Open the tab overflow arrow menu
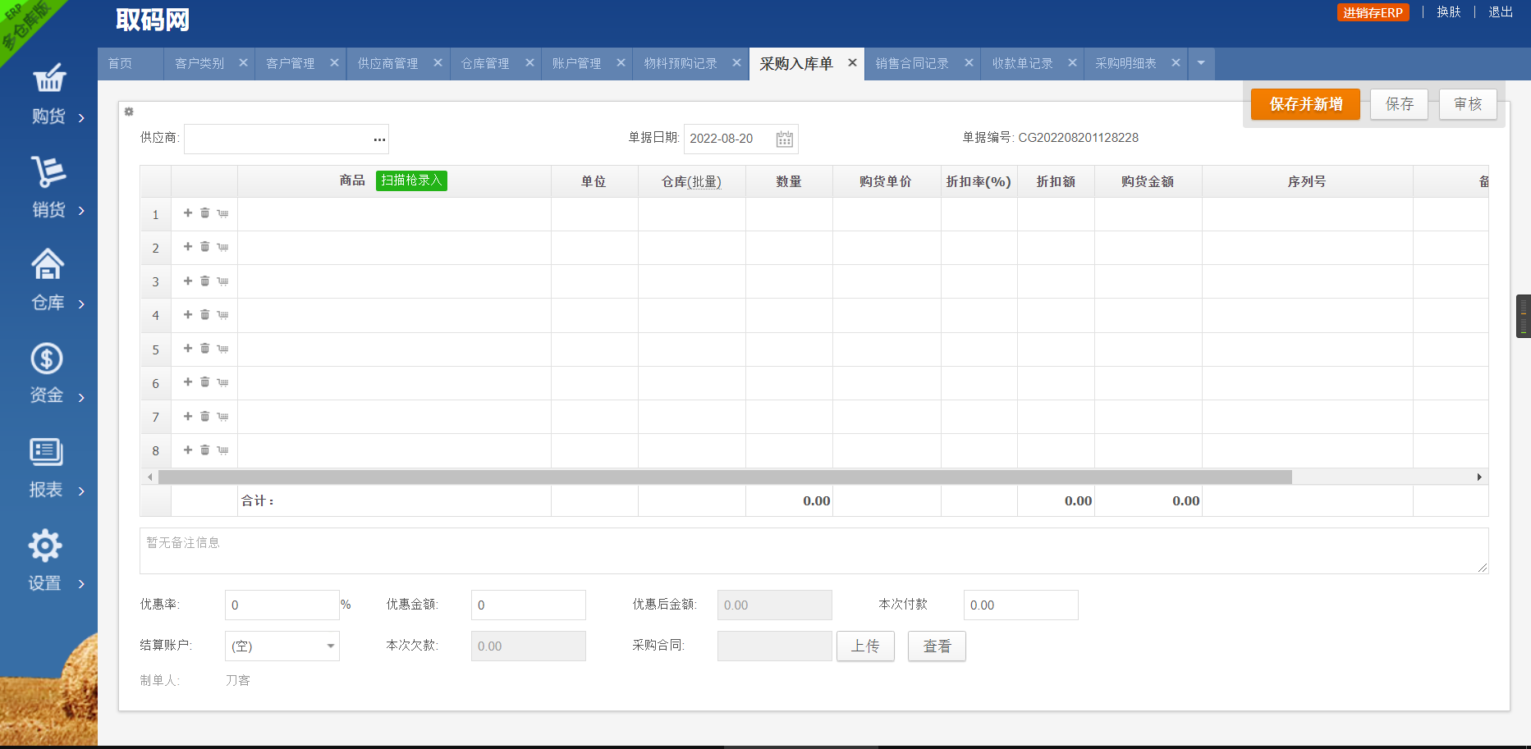 pos(1200,63)
